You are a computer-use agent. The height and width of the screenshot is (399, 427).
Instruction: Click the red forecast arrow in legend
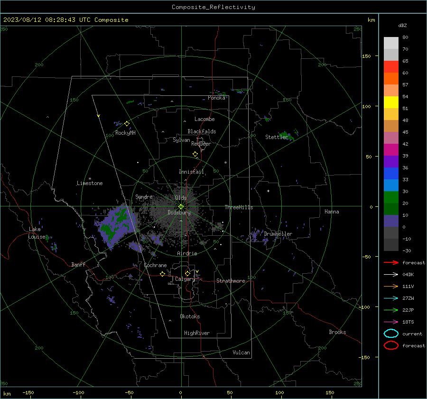tap(391, 262)
